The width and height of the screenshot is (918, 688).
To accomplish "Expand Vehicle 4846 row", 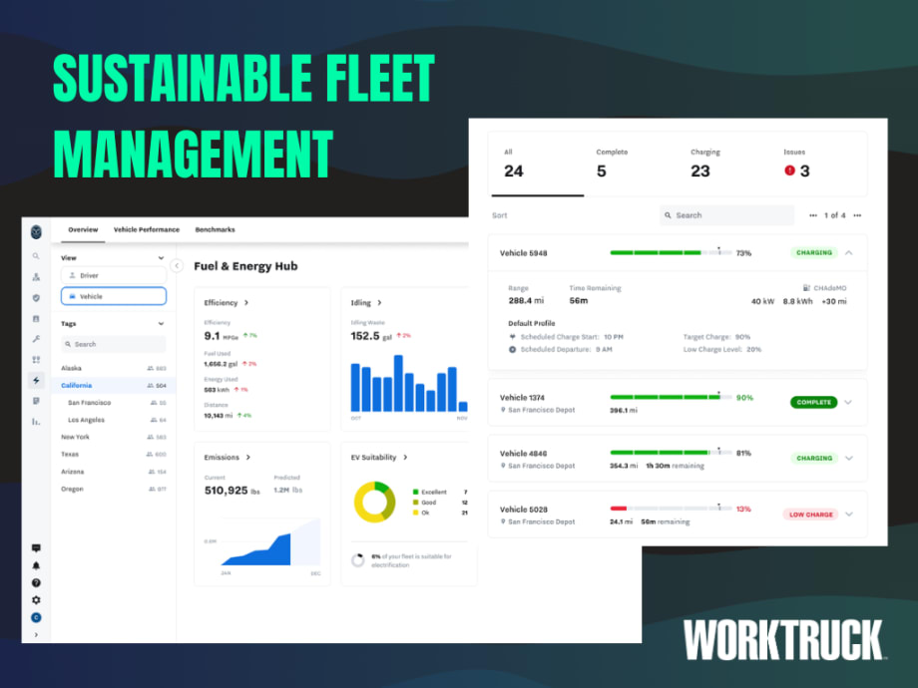I will [849, 458].
